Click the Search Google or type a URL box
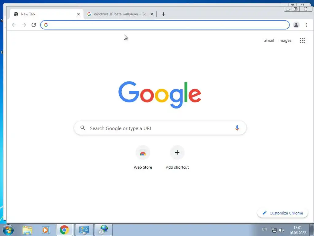The image size is (314, 236). 160,128
